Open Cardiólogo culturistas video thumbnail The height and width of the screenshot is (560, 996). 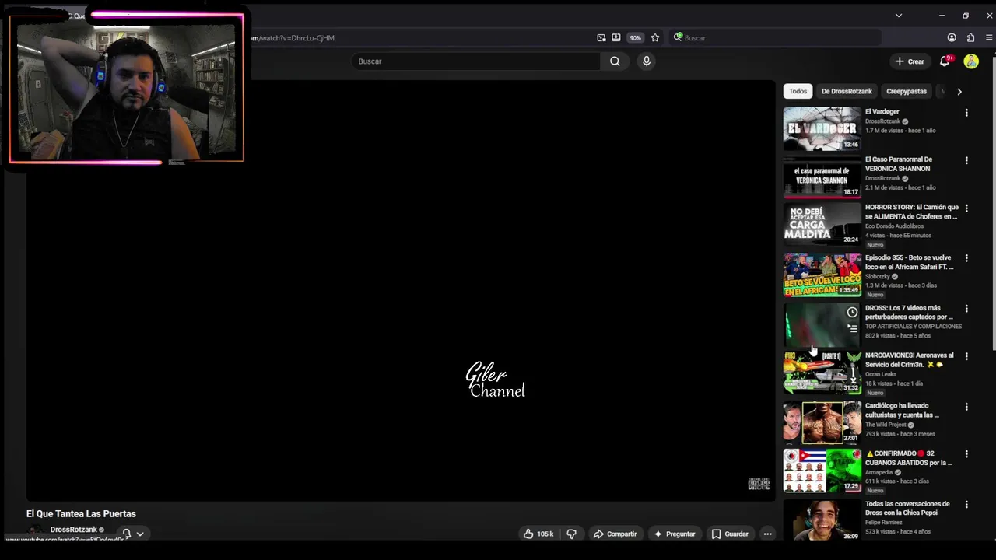tap(822, 422)
